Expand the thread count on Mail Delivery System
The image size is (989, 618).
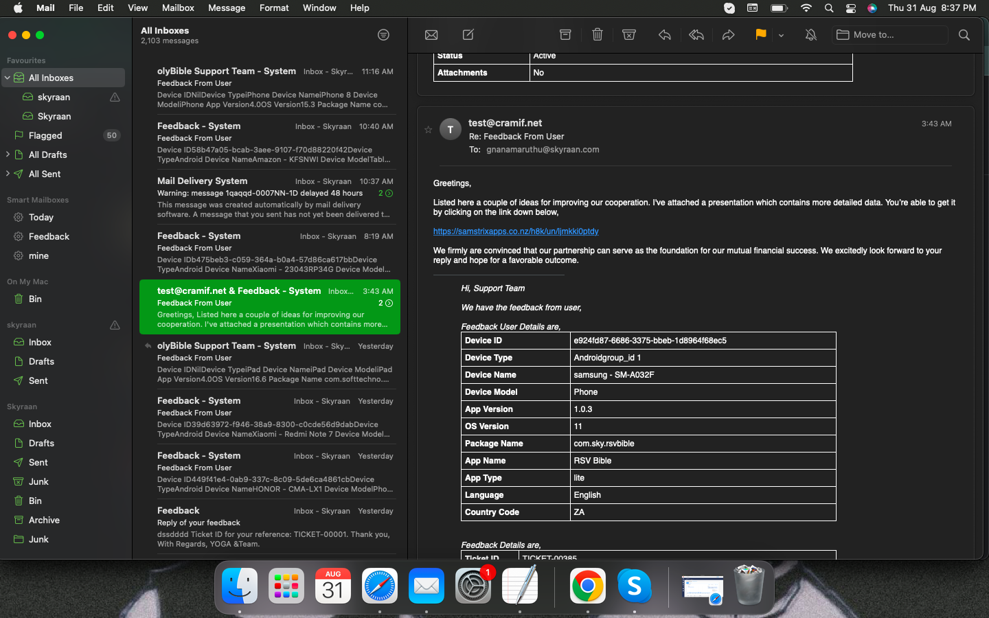click(386, 193)
